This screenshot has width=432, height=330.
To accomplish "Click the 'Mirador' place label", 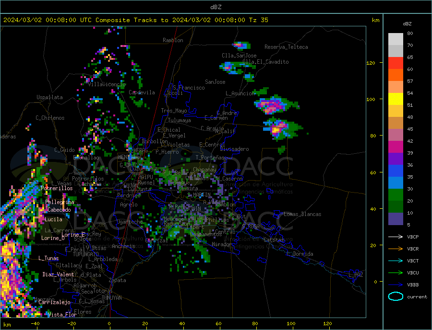I will click(x=222, y=244).
